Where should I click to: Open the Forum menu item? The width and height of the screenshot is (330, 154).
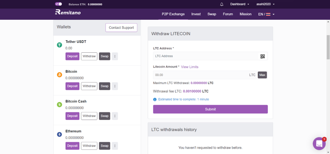228,14
